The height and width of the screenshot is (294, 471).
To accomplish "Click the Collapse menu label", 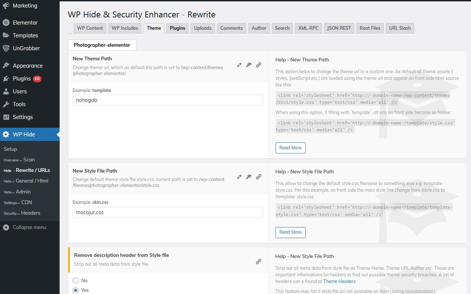I will [29, 227].
